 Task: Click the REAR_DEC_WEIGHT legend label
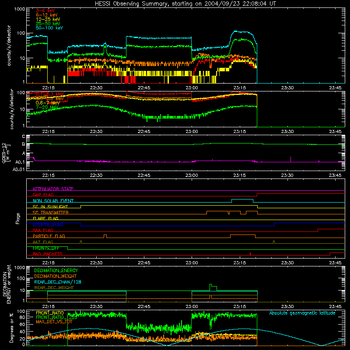[54, 288]
